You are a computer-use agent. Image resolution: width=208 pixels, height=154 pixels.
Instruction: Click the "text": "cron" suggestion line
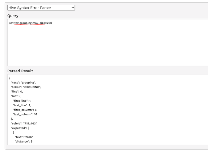click(24, 137)
